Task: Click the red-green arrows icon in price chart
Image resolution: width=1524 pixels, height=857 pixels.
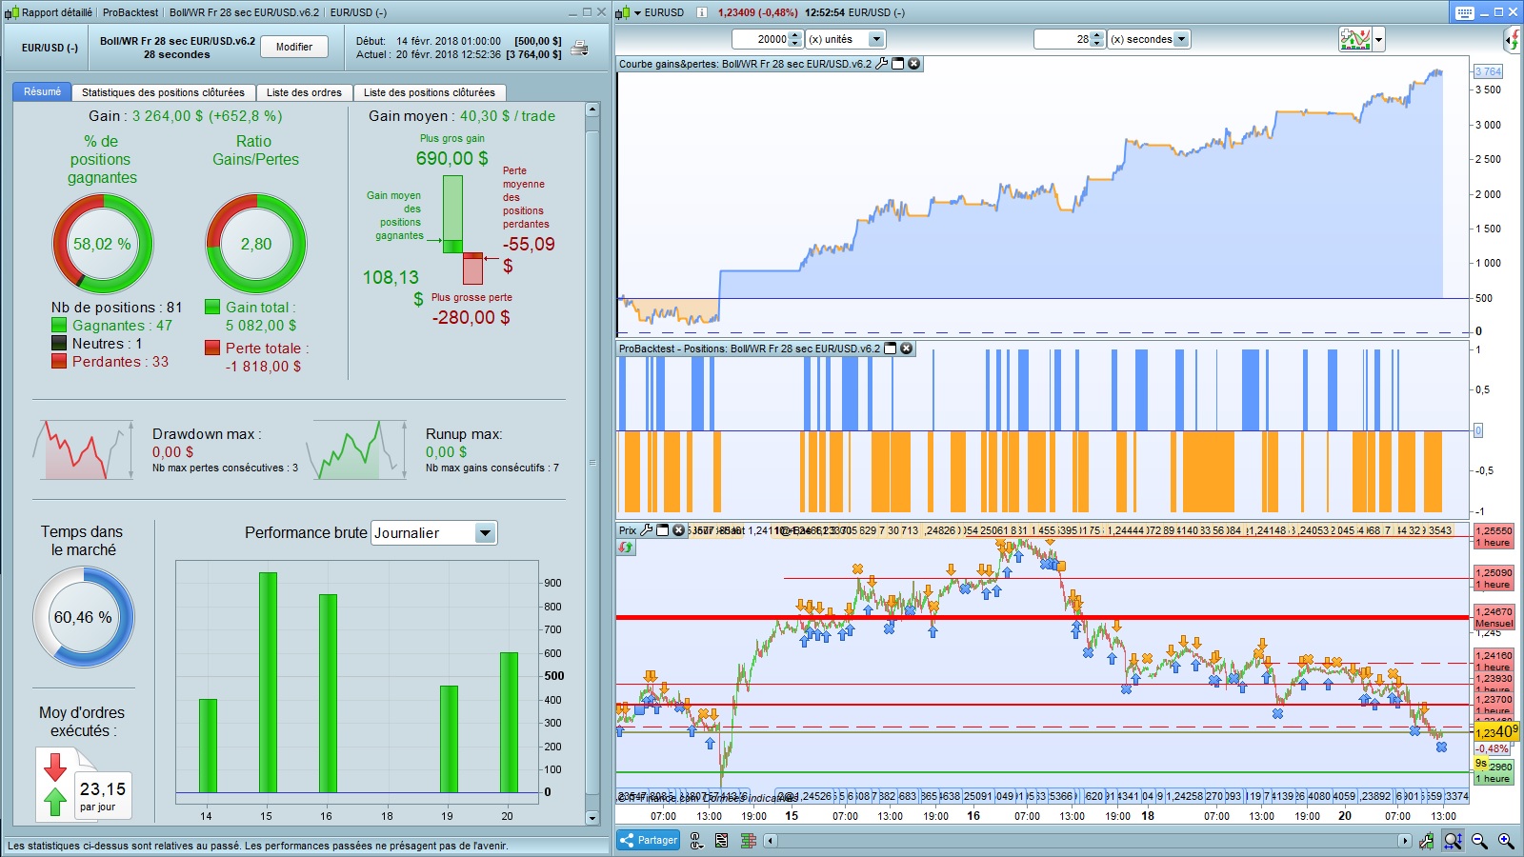Action: tap(626, 548)
